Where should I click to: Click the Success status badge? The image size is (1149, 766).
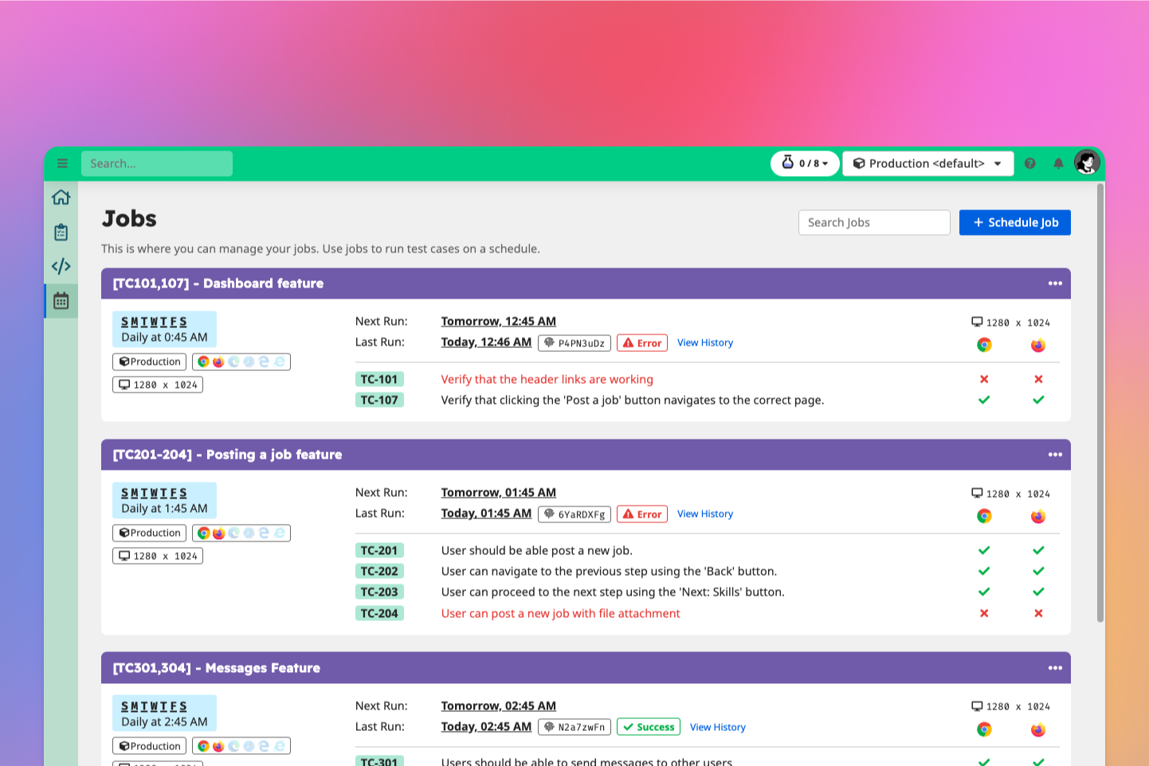[x=649, y=727]
